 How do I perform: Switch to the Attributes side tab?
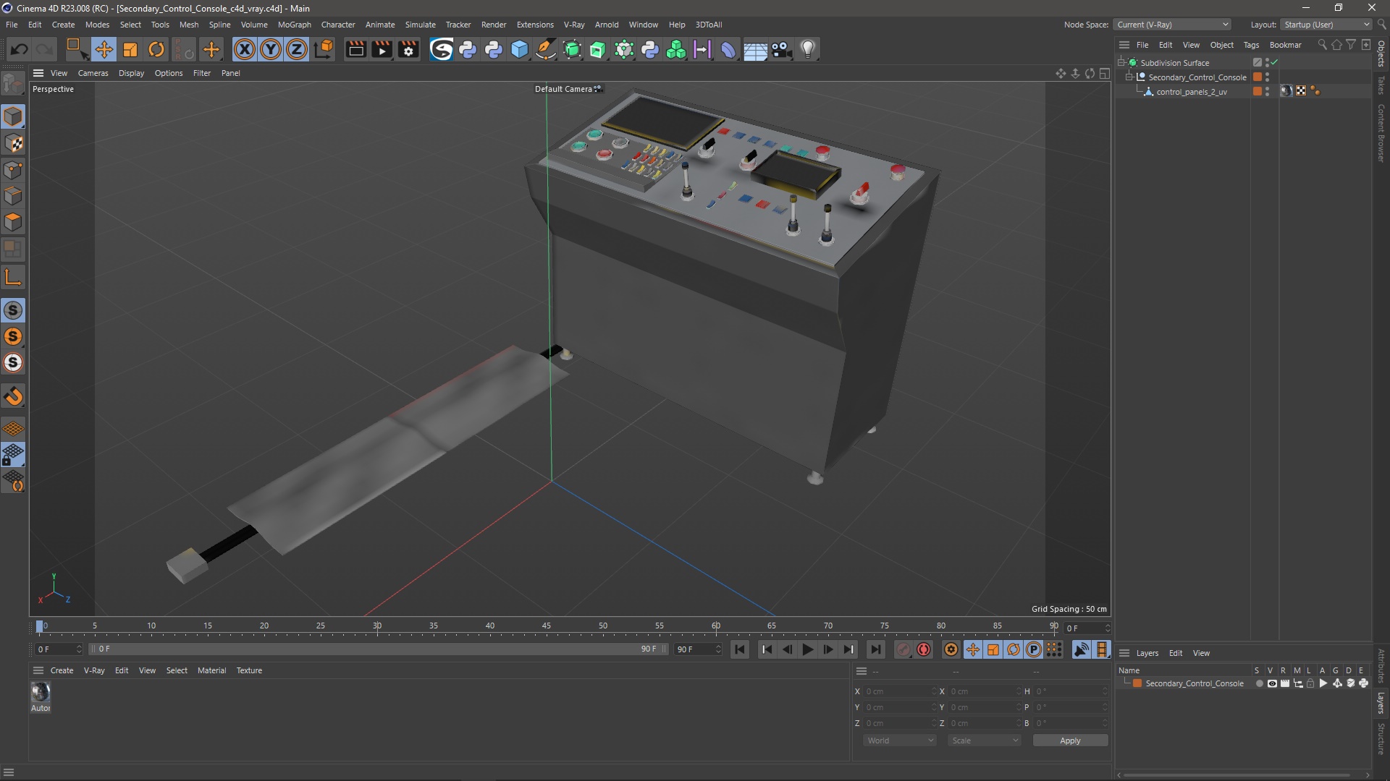pyautogui.click(x=1381, y=665)
